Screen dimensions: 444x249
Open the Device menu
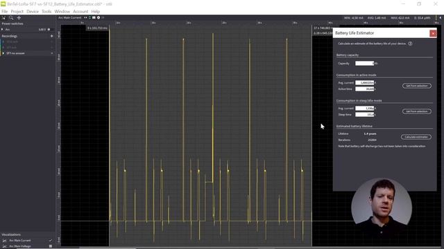click(x=33, y=11)
